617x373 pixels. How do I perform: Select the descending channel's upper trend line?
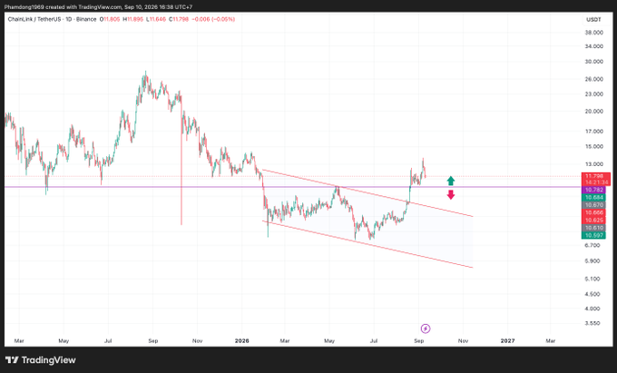coord(367,192)
